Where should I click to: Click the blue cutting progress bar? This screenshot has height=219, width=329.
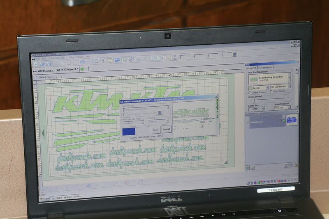[129, 132]
